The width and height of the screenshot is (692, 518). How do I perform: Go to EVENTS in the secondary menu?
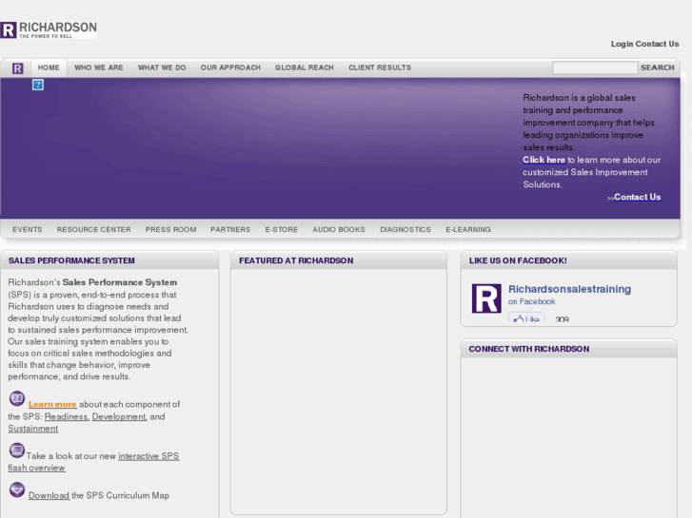(x=28, y=230)
